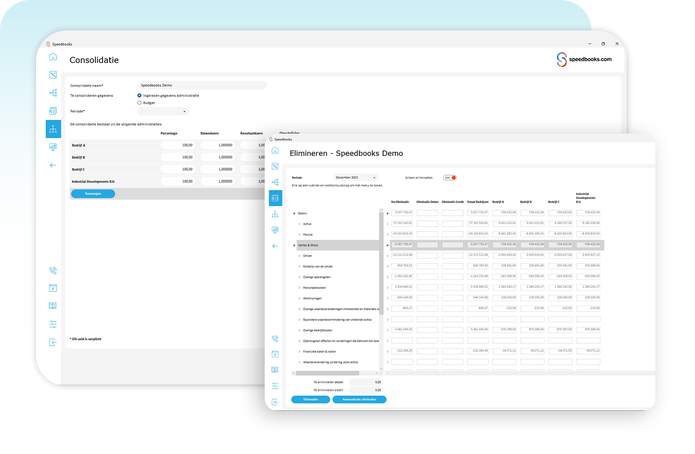Expand the Activa tree node

click(299, 224)
